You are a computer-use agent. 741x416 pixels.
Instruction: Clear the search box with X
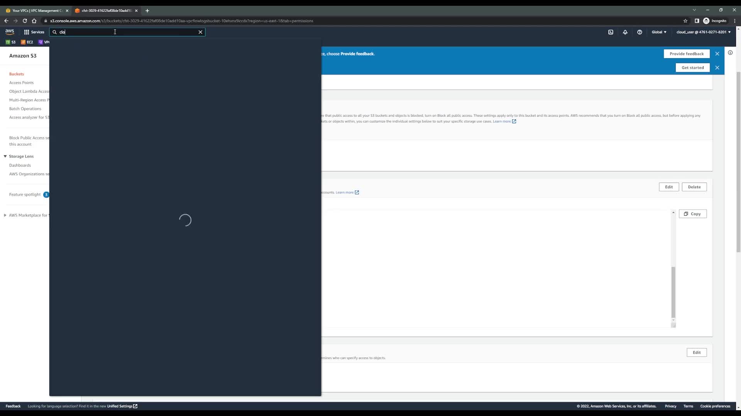pos(200,32)
